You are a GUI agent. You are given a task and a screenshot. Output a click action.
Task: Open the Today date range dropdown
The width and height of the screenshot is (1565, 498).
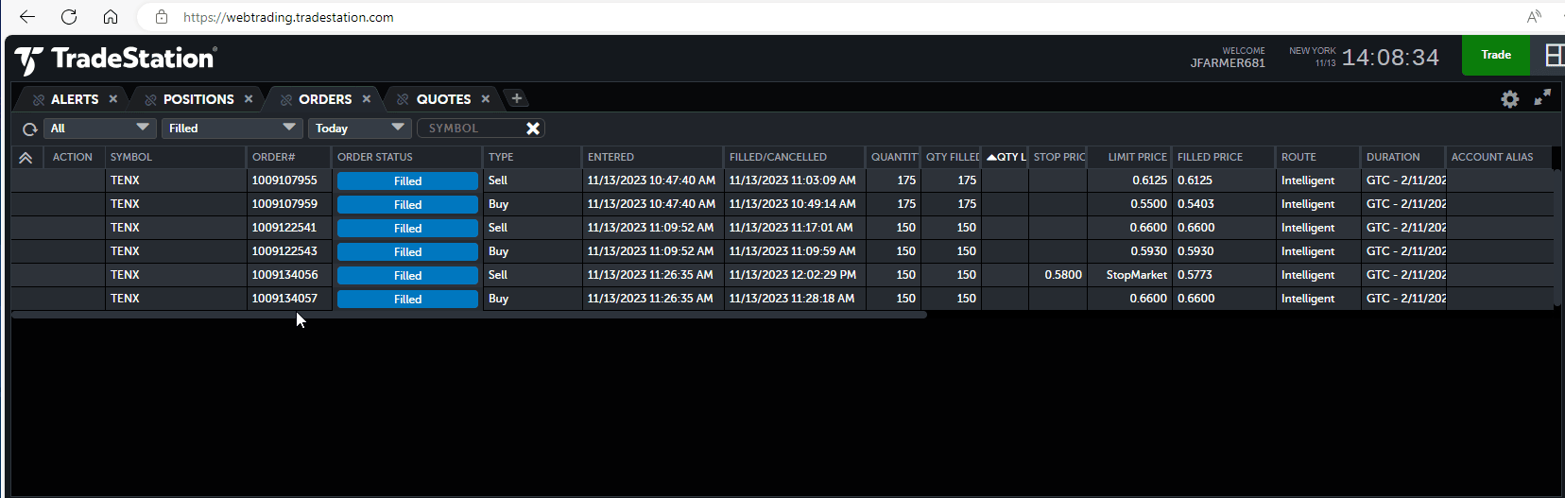(x=359, y=129)
